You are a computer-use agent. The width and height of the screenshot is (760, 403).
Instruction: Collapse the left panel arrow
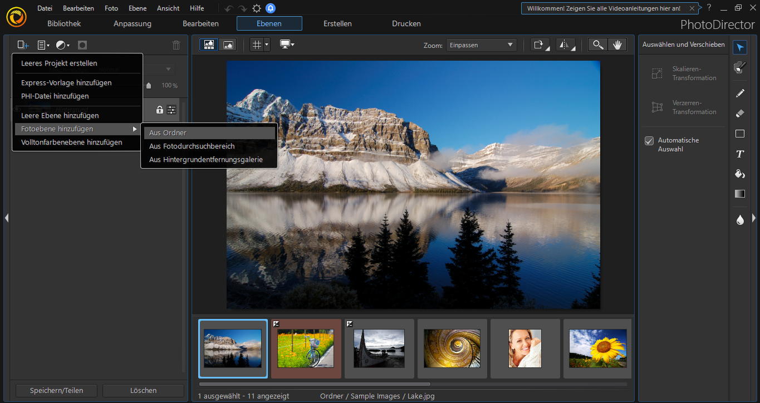6,218
